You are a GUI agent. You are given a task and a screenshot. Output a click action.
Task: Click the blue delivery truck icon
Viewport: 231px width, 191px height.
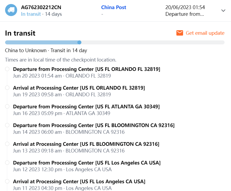pos(11,10)
